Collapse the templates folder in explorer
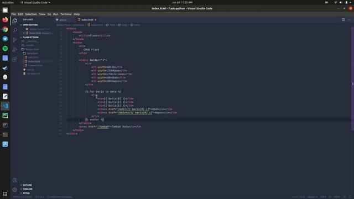The width and height of the screenshot is (354, 199). click(x=32, y=53)
